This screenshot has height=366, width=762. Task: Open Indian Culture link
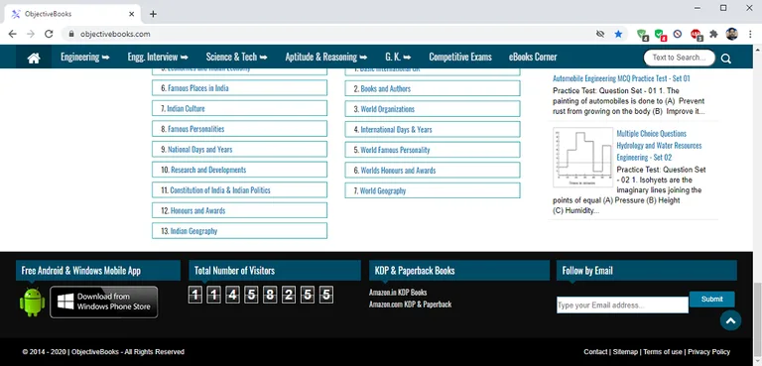187,109
